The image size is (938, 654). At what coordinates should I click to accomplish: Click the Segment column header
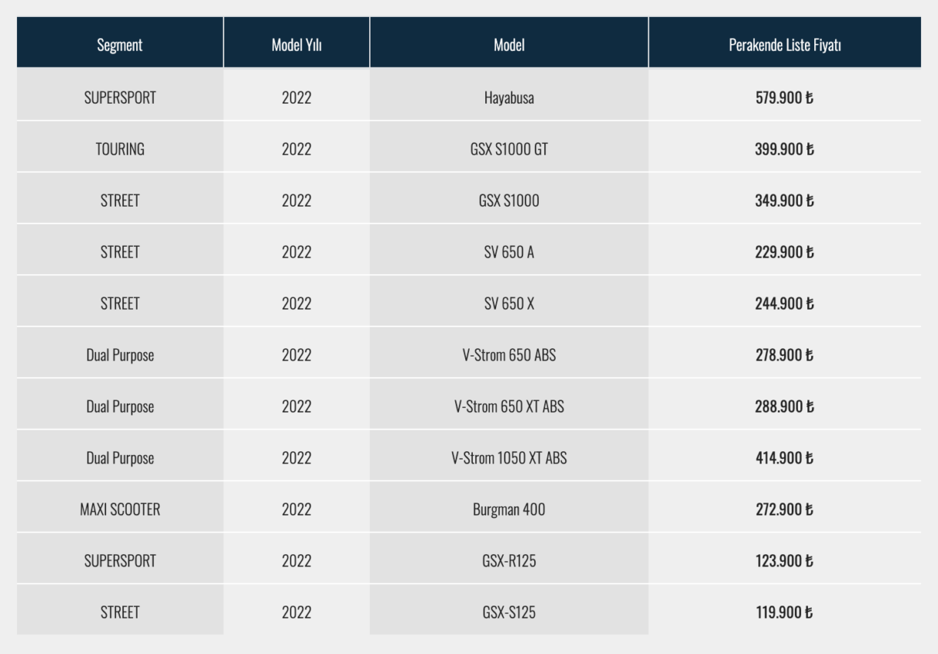(x=120, y=45)
